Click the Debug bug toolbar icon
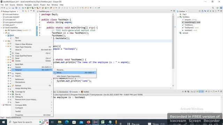 (23, 8)
